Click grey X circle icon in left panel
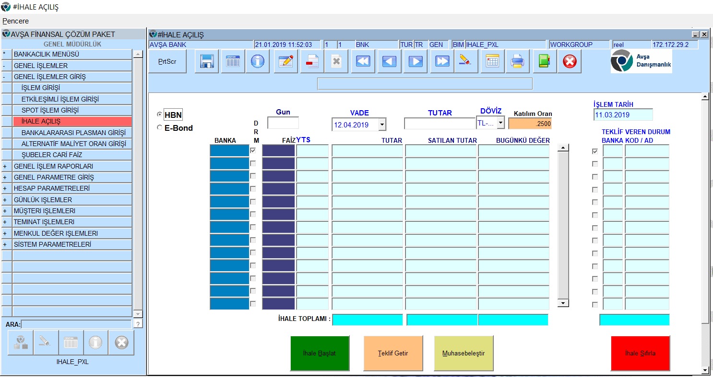This screenshot has width=713, height=377. coord(121,342)
